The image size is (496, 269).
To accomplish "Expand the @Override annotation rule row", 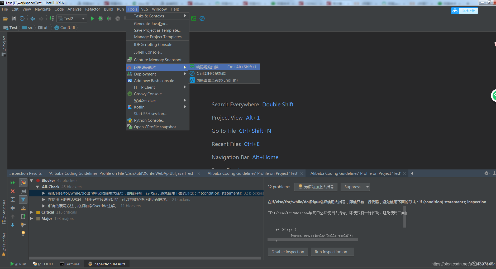I will pos(44,206).
